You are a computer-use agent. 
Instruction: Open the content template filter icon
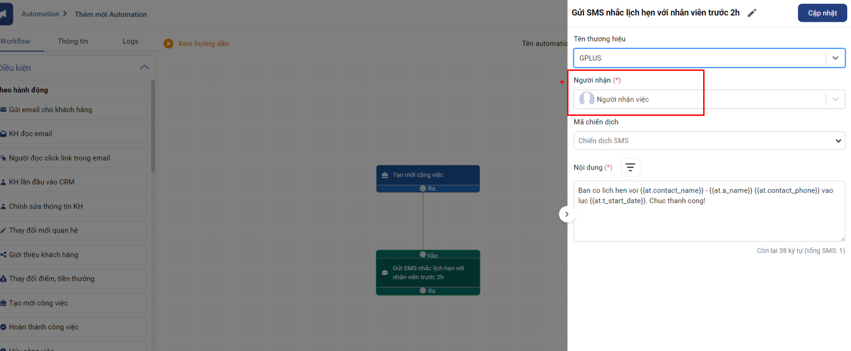click(x=630, y=168)
